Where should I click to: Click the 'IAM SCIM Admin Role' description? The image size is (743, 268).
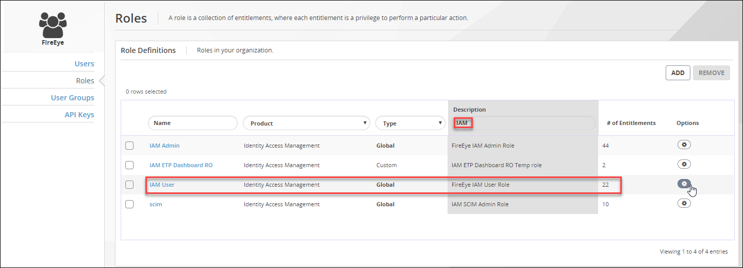480,204
